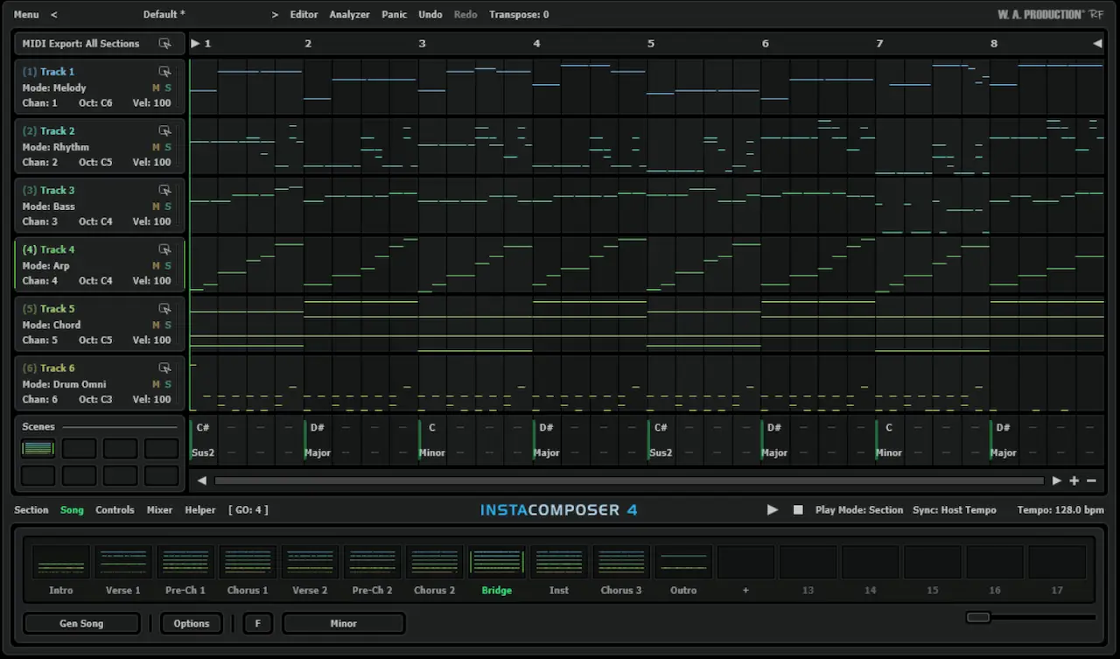This screenshot has width=1120, height=659.
Task: Solo Track 3
Action: (168, 207)
